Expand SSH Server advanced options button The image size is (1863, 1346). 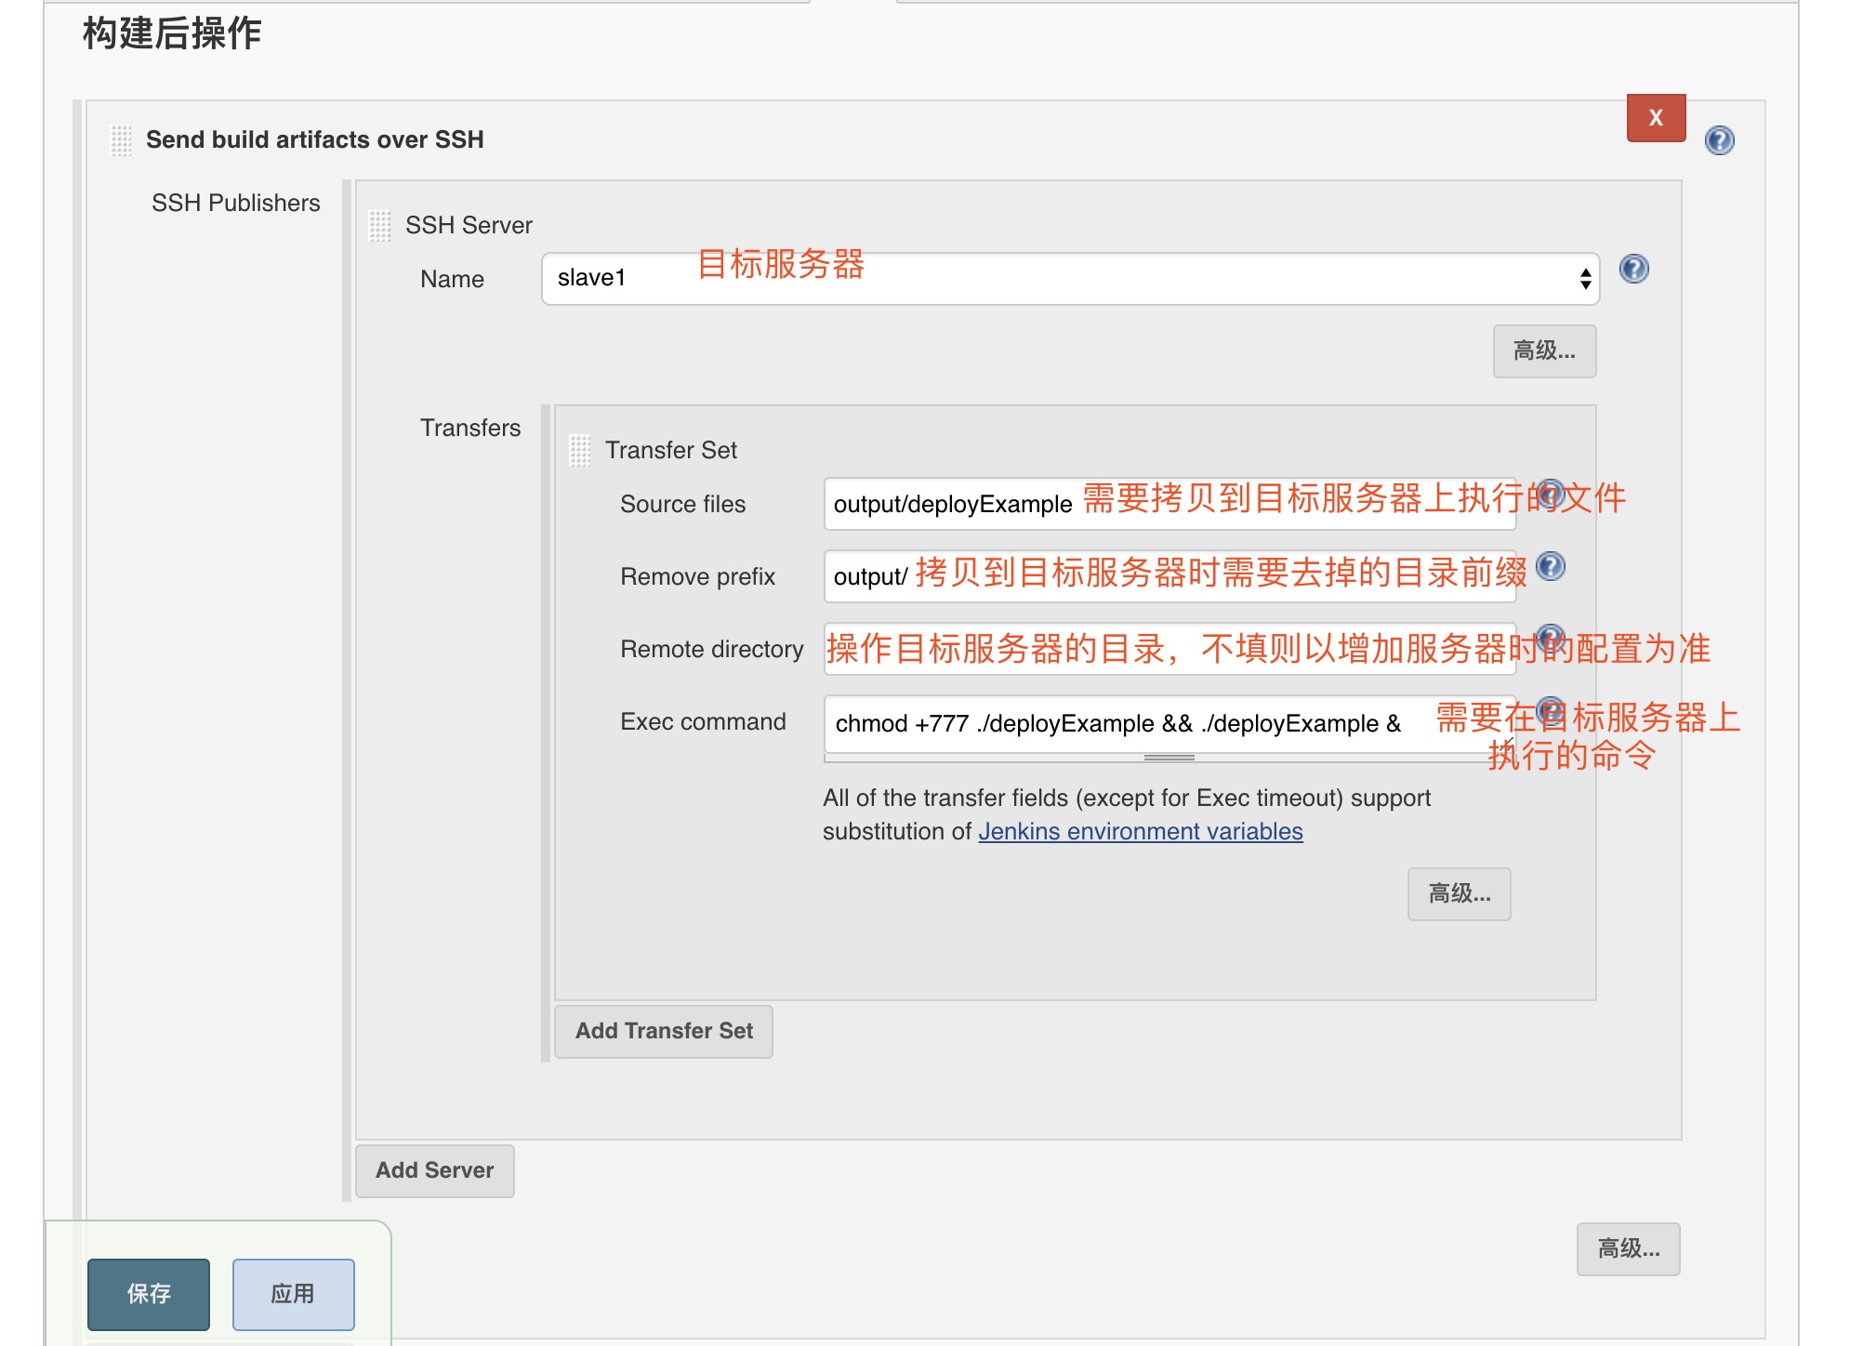1543,351
